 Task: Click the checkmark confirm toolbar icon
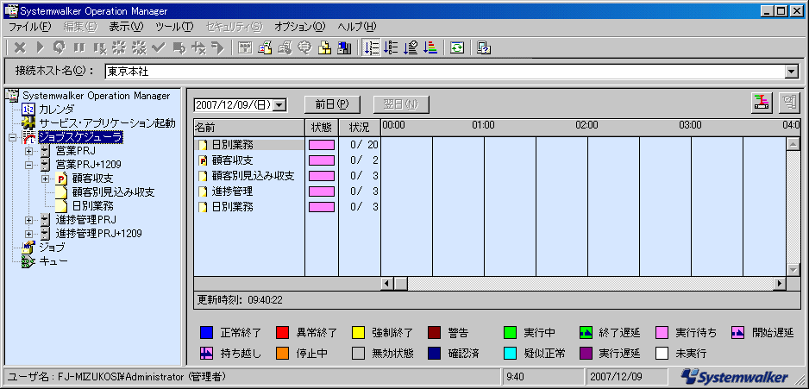pyautogui.click(x=159, y=48)
